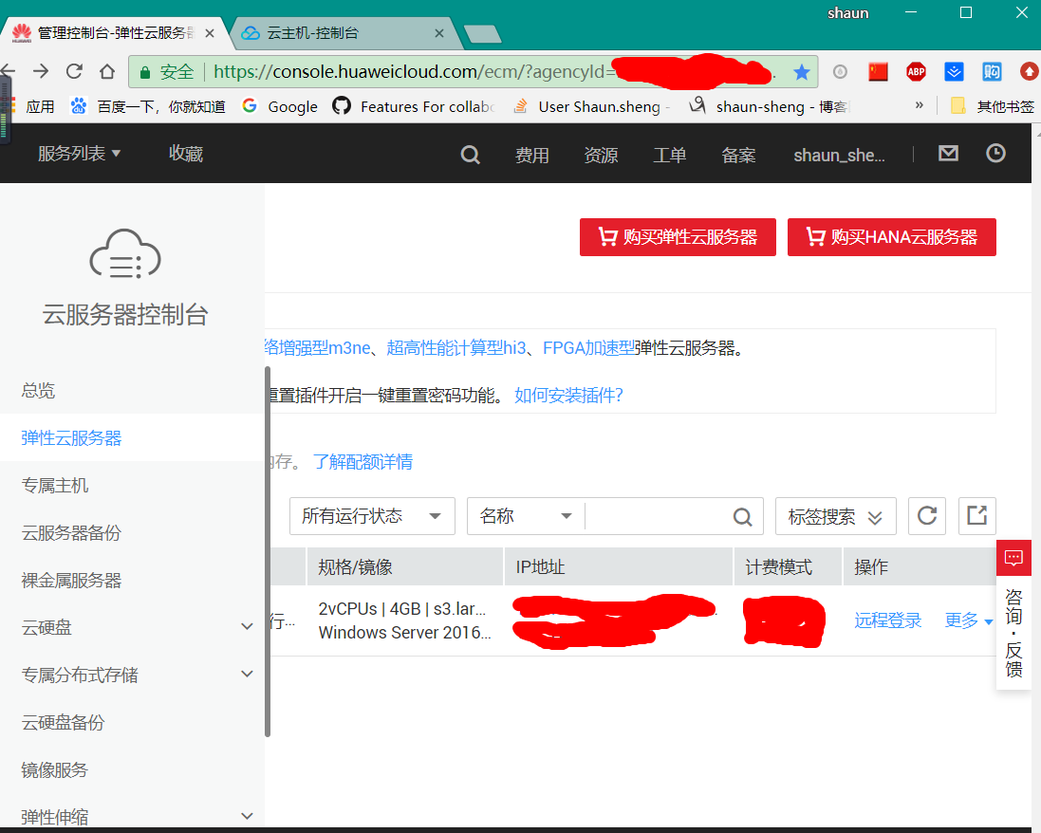Export the server list icon
This screenshot has width=1041, height=833.
pyautogui.click(x=977, y=516)
